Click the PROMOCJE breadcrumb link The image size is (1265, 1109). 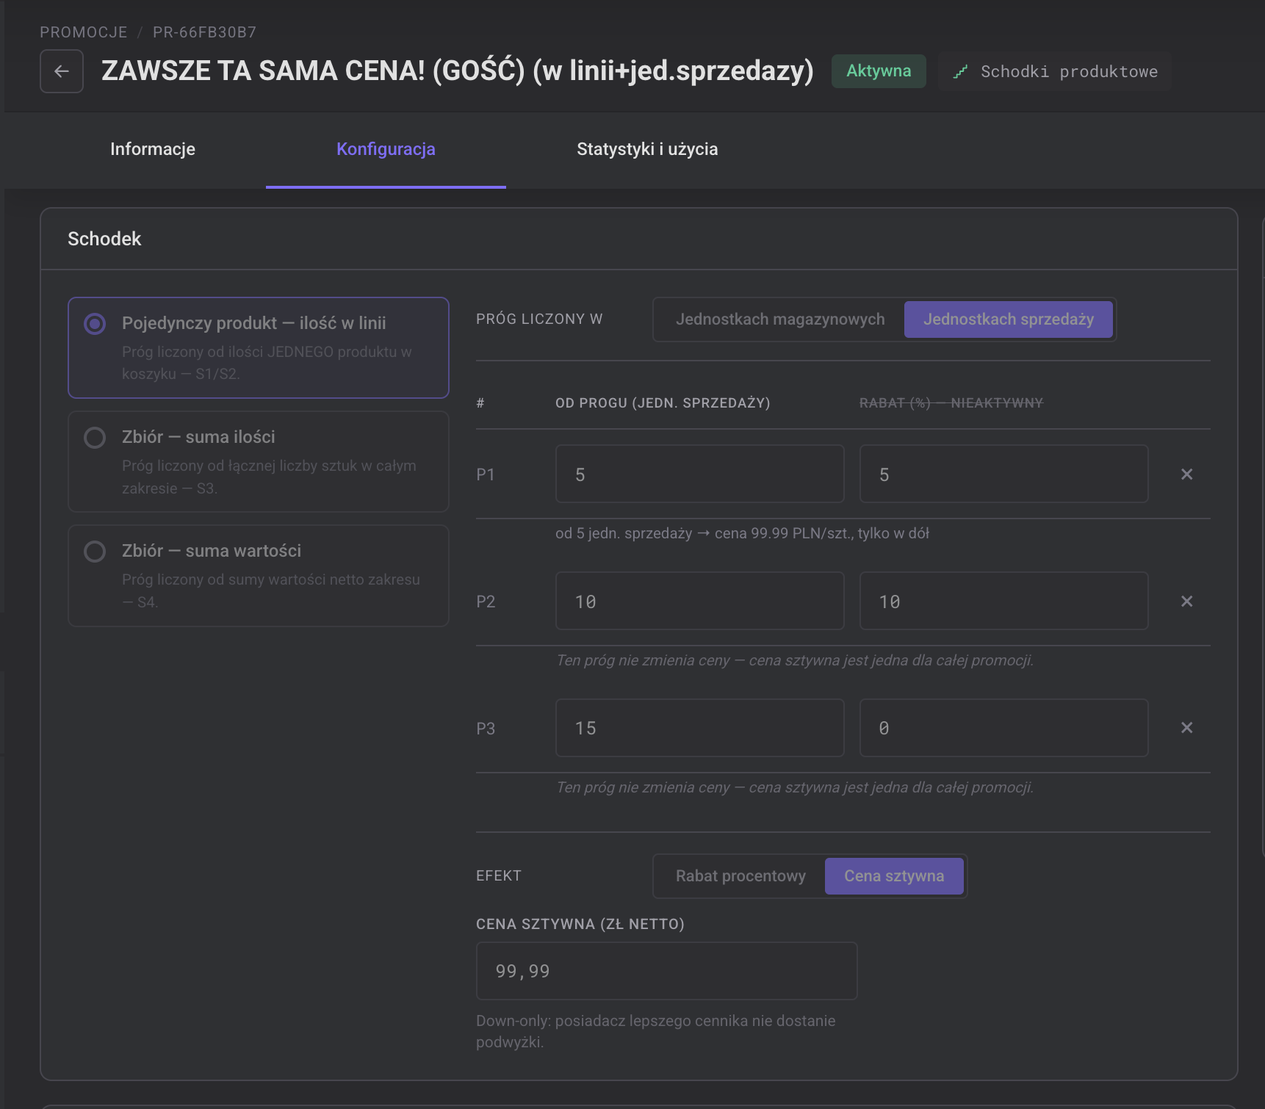[84, 32]
